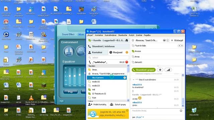Click the contact search field
Viewport: 214px width, 120px height.
click(x=108, y=58)
